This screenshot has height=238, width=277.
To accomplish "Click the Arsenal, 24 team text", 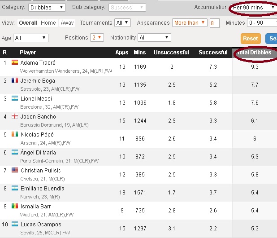I will [x=33, y=143].
